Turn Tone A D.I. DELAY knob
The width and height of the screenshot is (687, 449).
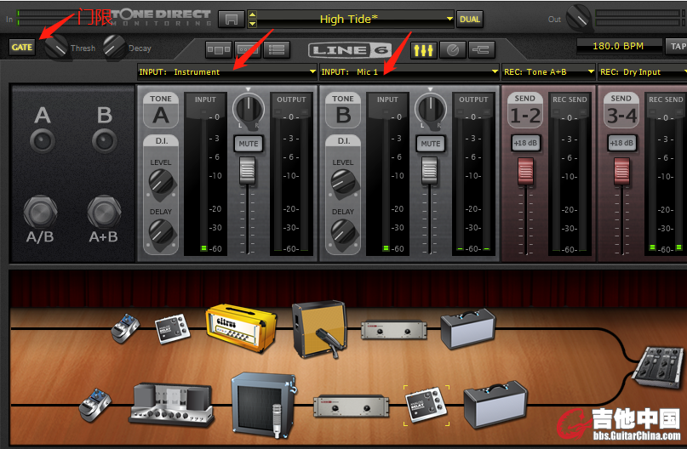(x=162, y=232)
